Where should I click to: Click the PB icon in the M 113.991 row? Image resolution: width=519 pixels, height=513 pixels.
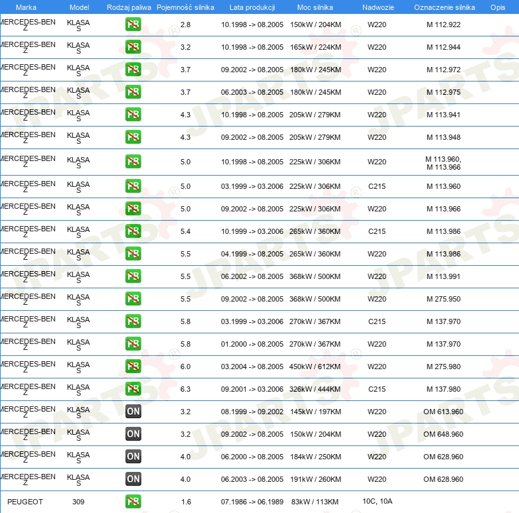[133, 276]
